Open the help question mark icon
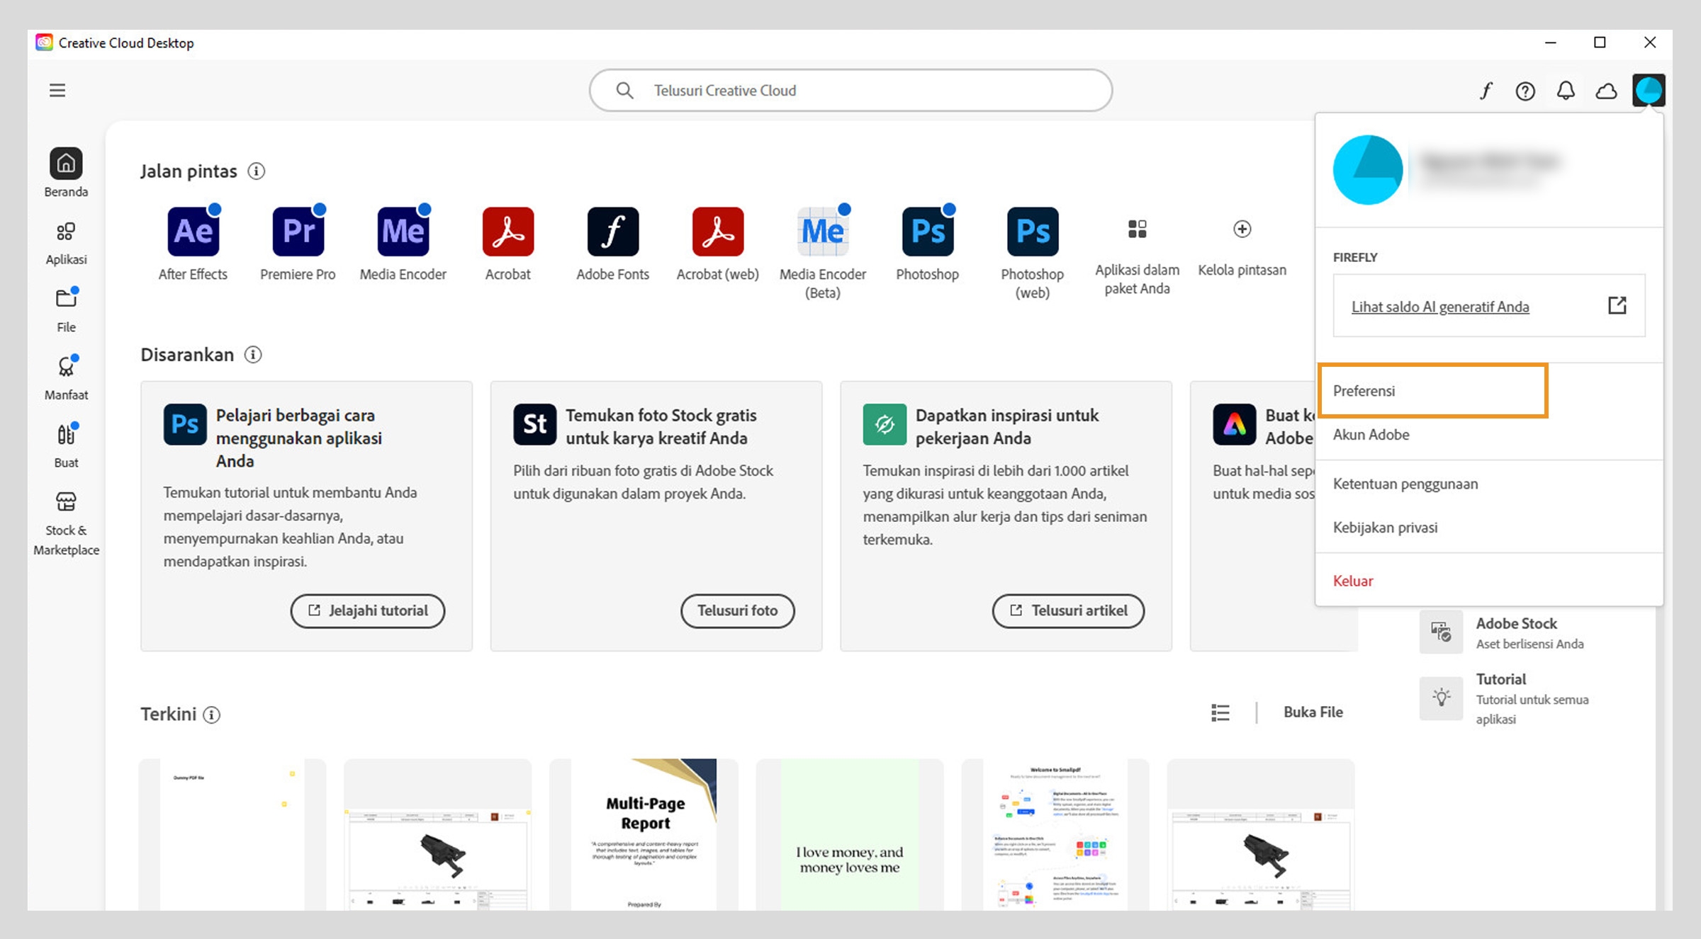The width and height of the screenshot is (1701, 939). click(1525, 91)
